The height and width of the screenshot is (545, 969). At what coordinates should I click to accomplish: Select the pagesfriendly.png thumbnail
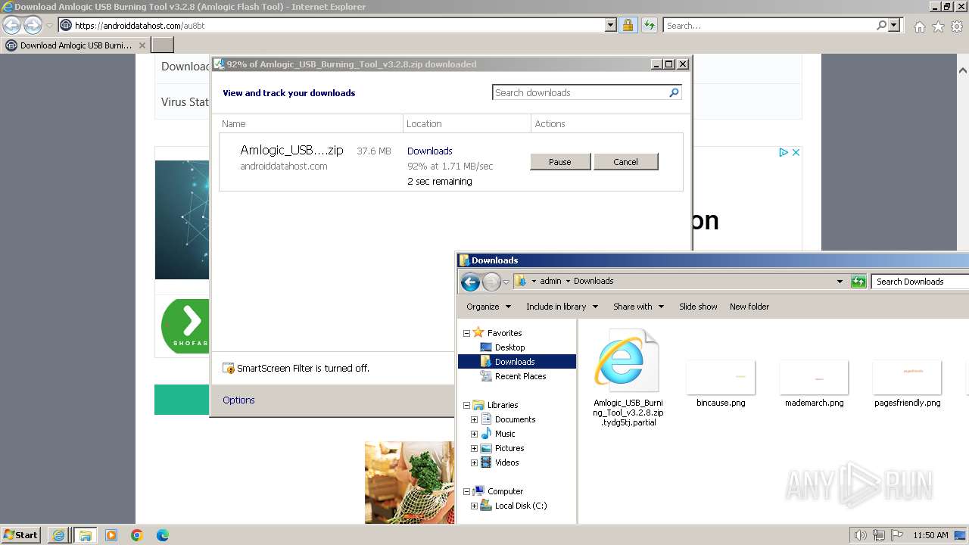click(907, 377)
